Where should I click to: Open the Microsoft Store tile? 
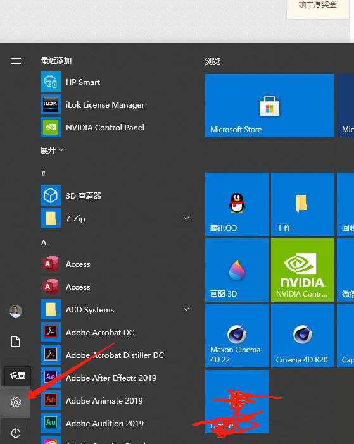point(270,106)
